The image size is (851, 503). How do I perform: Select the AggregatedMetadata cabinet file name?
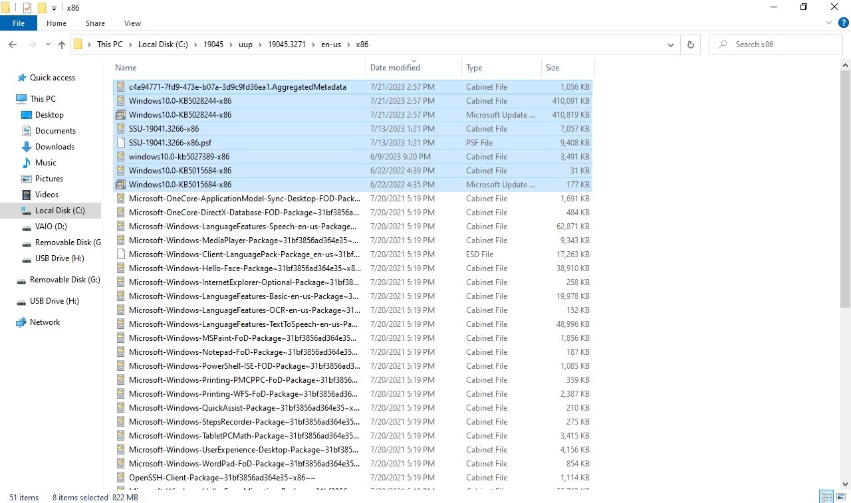(237, 87)
